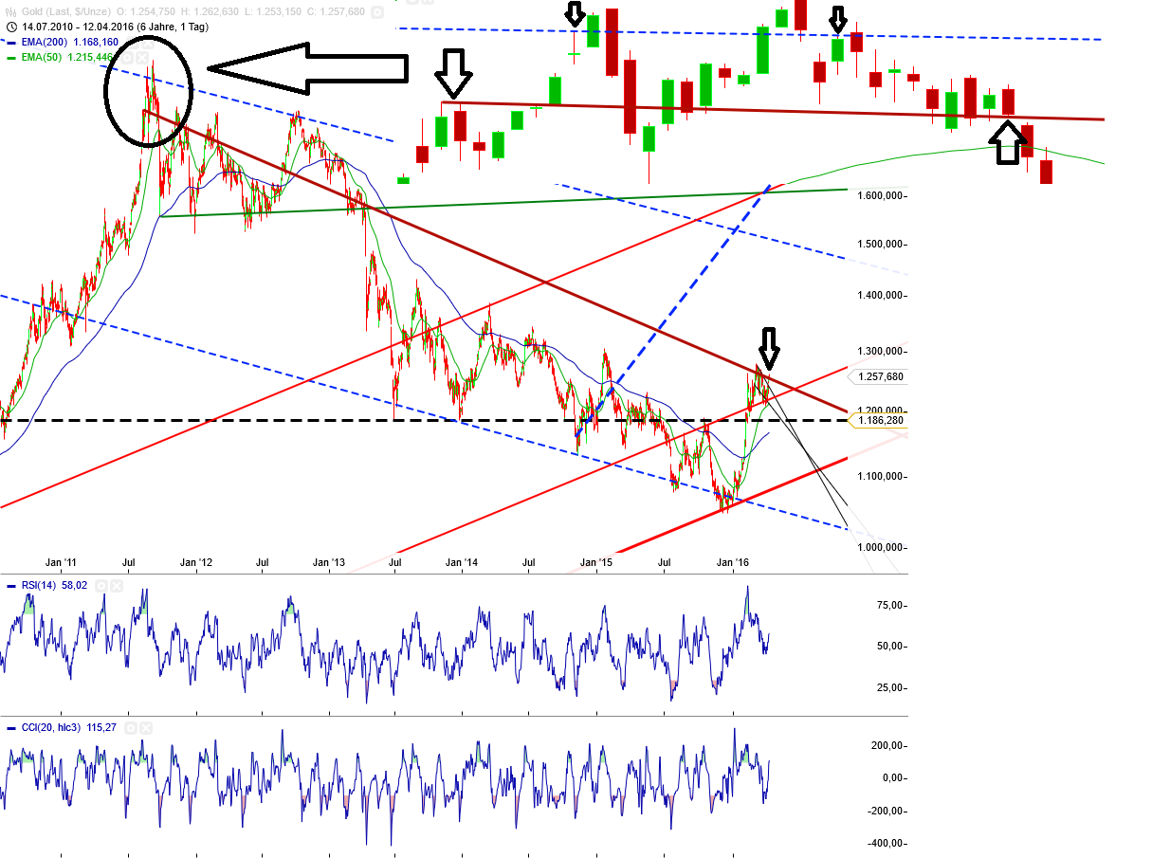Remove EMA(50) indicator with its X icon
The height and width of the screenshot is (858, 1170).
141,58
